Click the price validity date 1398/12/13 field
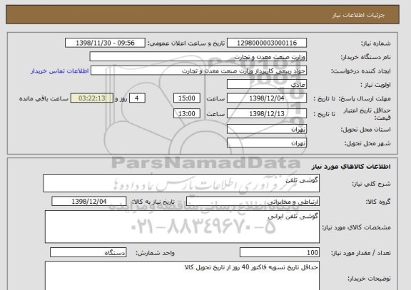The width and height of the screenshot is (411, 290). click(267, 113)
